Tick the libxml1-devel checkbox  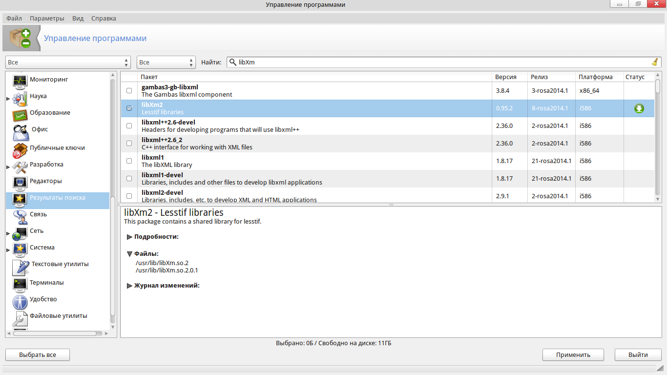click(x=129, y=179)
